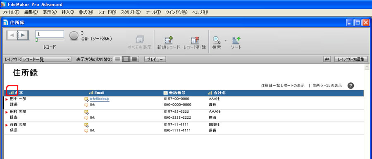Open the ツール(T) menu
Viewport: 372px width, 159px height.
[153, 12]
